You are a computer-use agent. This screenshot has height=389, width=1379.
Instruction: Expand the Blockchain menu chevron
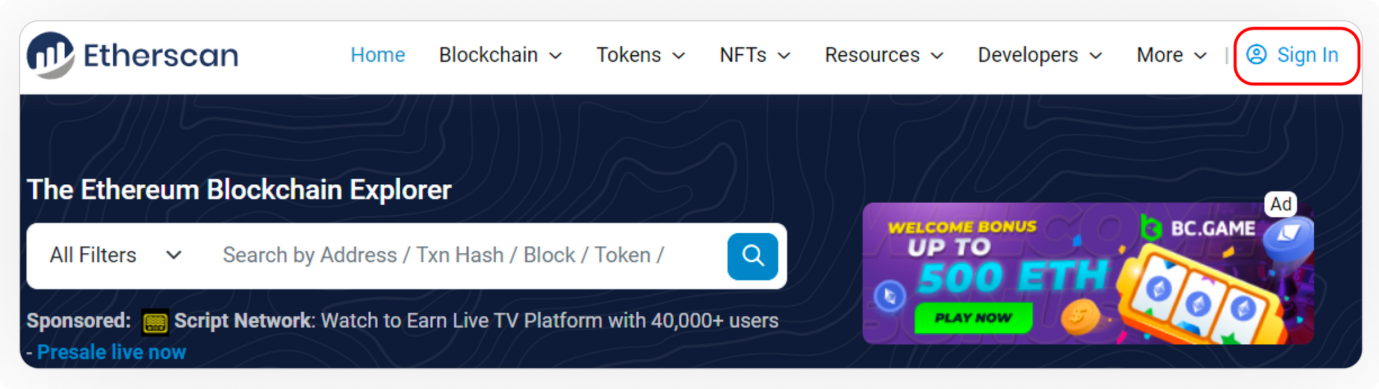556,56
